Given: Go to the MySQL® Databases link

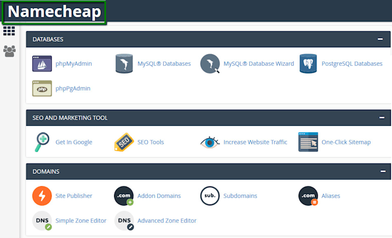Looking at the screenshot, I should (x=164, y=64).
